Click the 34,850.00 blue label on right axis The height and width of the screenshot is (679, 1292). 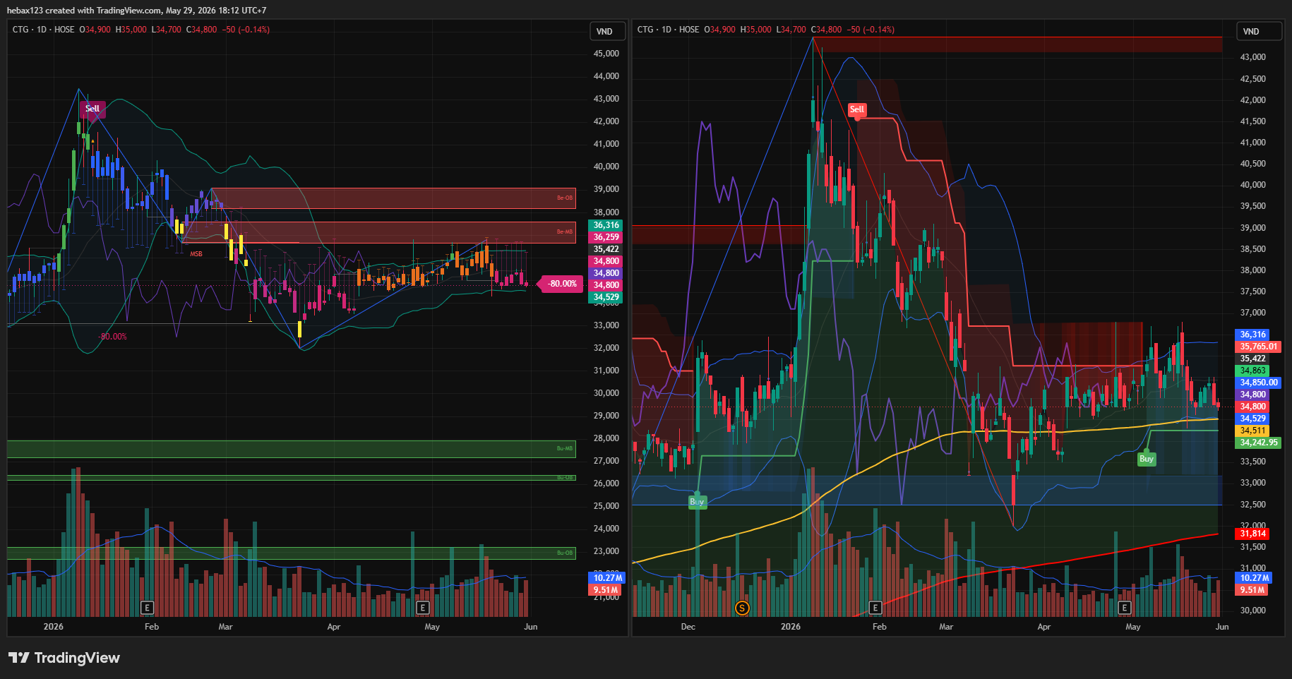tap(1259, 383)
